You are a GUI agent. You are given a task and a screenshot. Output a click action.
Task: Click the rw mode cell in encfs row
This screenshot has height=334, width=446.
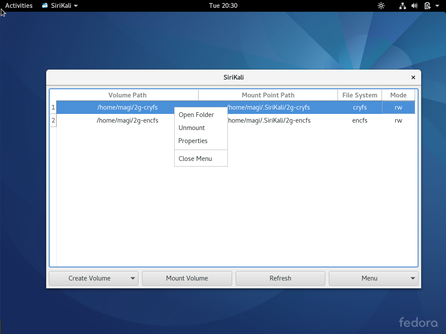[398, 120]
